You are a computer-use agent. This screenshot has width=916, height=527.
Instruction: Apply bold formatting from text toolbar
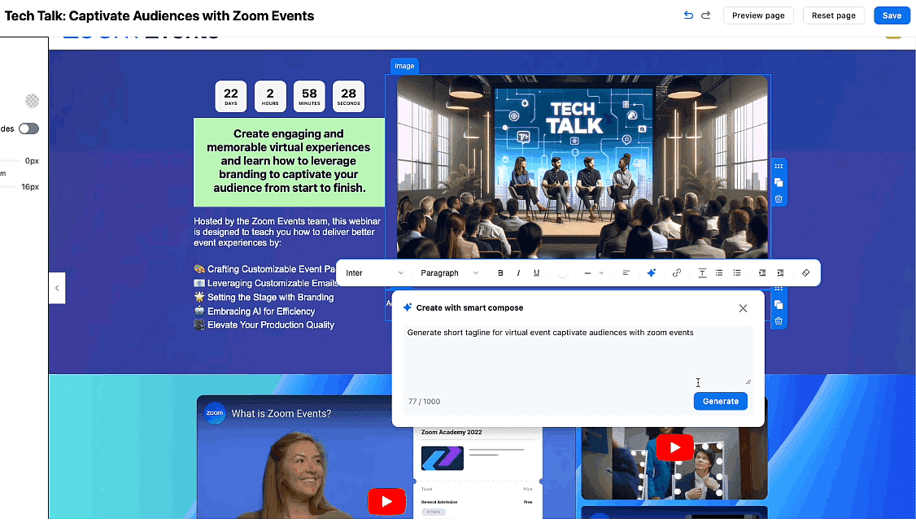click(500, 273)
